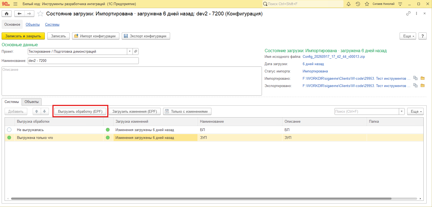Open the Экспортировано folder icon
Screen dimensions: 432x207
tap(423, 86)
